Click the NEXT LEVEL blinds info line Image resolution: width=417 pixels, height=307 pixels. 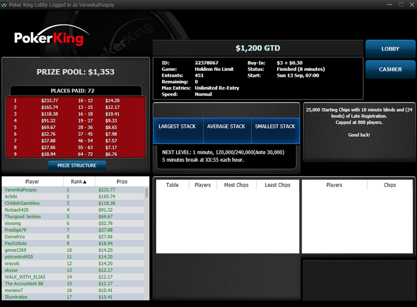click(x=223, y=152)
